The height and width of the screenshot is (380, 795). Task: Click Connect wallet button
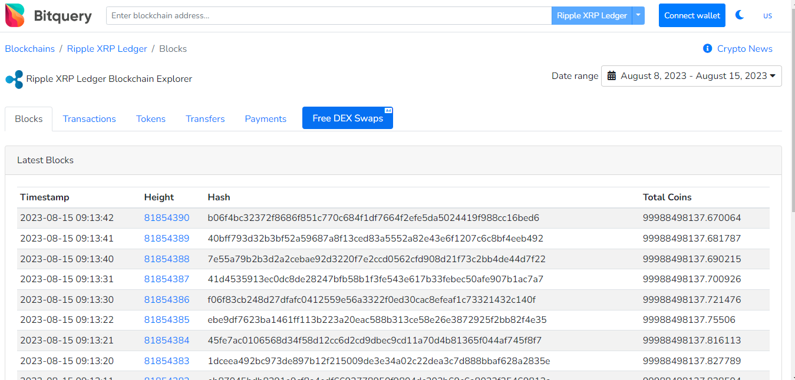pyautogui.click(x=692, y=15)
